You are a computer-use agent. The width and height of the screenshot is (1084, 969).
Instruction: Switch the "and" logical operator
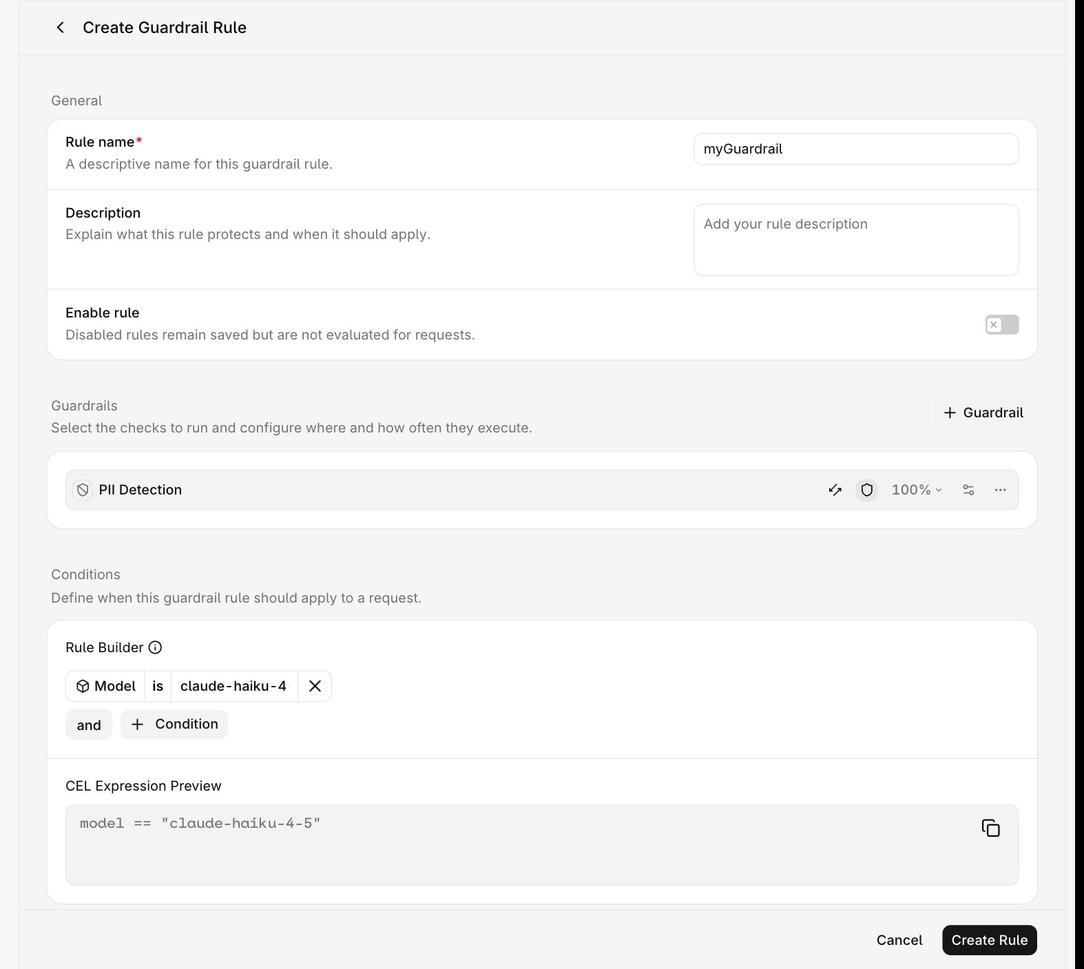89,725
